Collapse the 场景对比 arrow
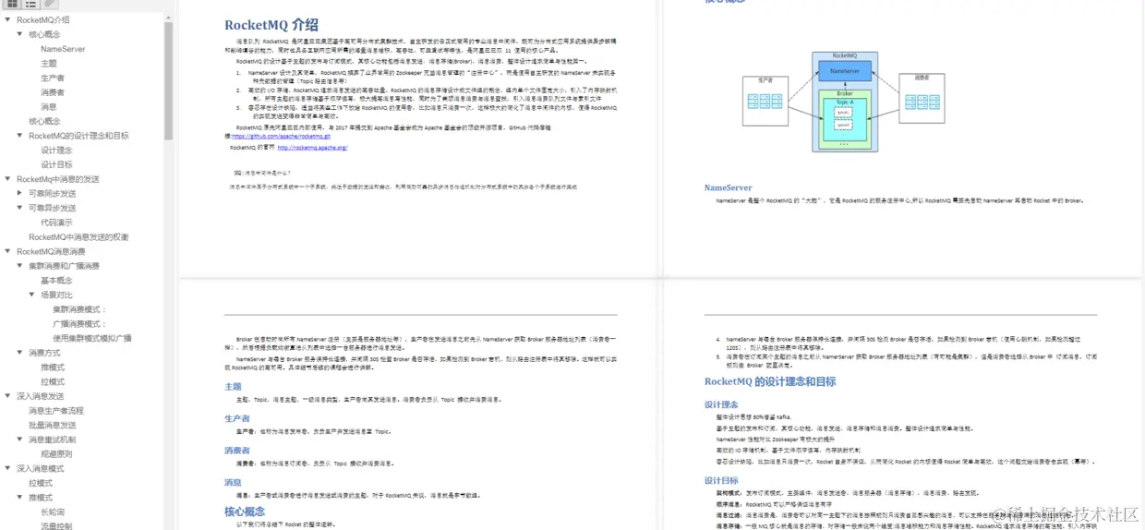Image resolution: width=1145 pixels, height=530 pixels. pos(31,295)
